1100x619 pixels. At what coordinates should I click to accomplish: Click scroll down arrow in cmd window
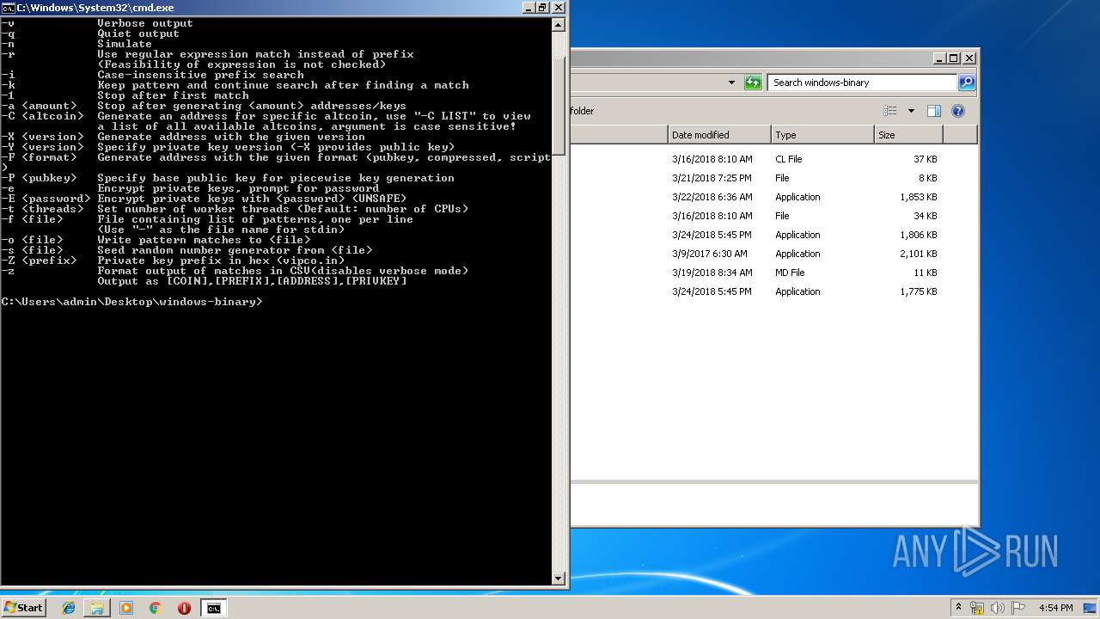559,579
